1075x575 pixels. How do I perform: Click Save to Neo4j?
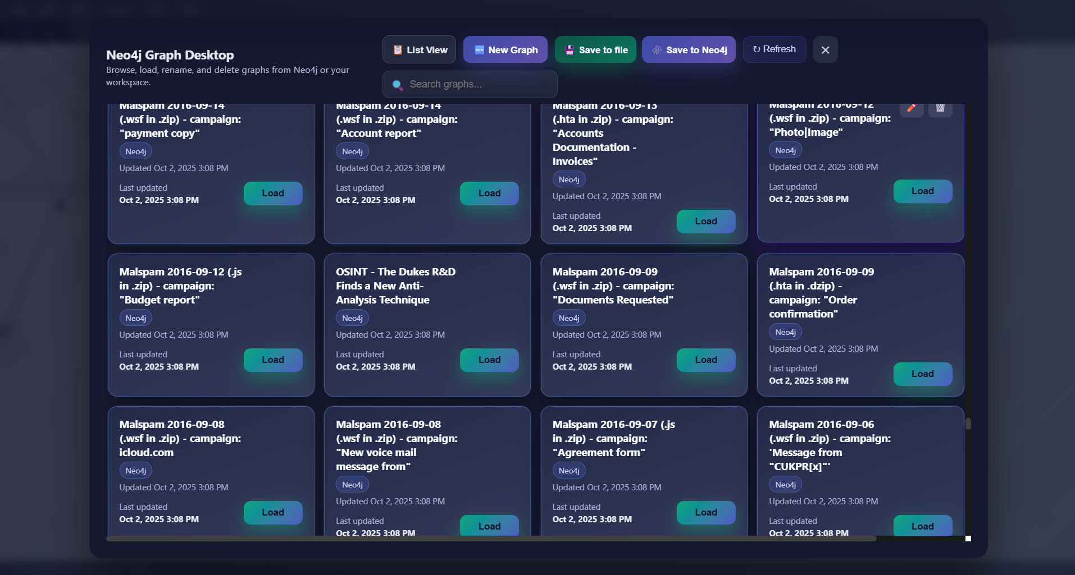point(689,50)
